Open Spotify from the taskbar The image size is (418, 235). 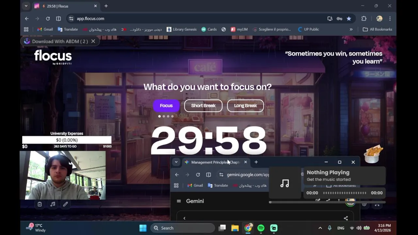tap(261, 228)
